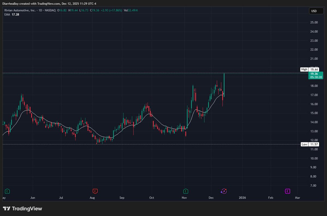
Task: Click the 2026 label on time axis
Action: tap(242, 198)
